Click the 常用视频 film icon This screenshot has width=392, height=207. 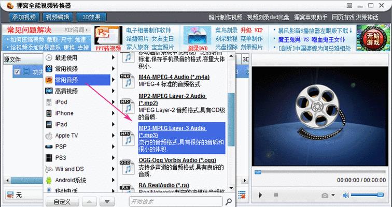tap(49, 69)
